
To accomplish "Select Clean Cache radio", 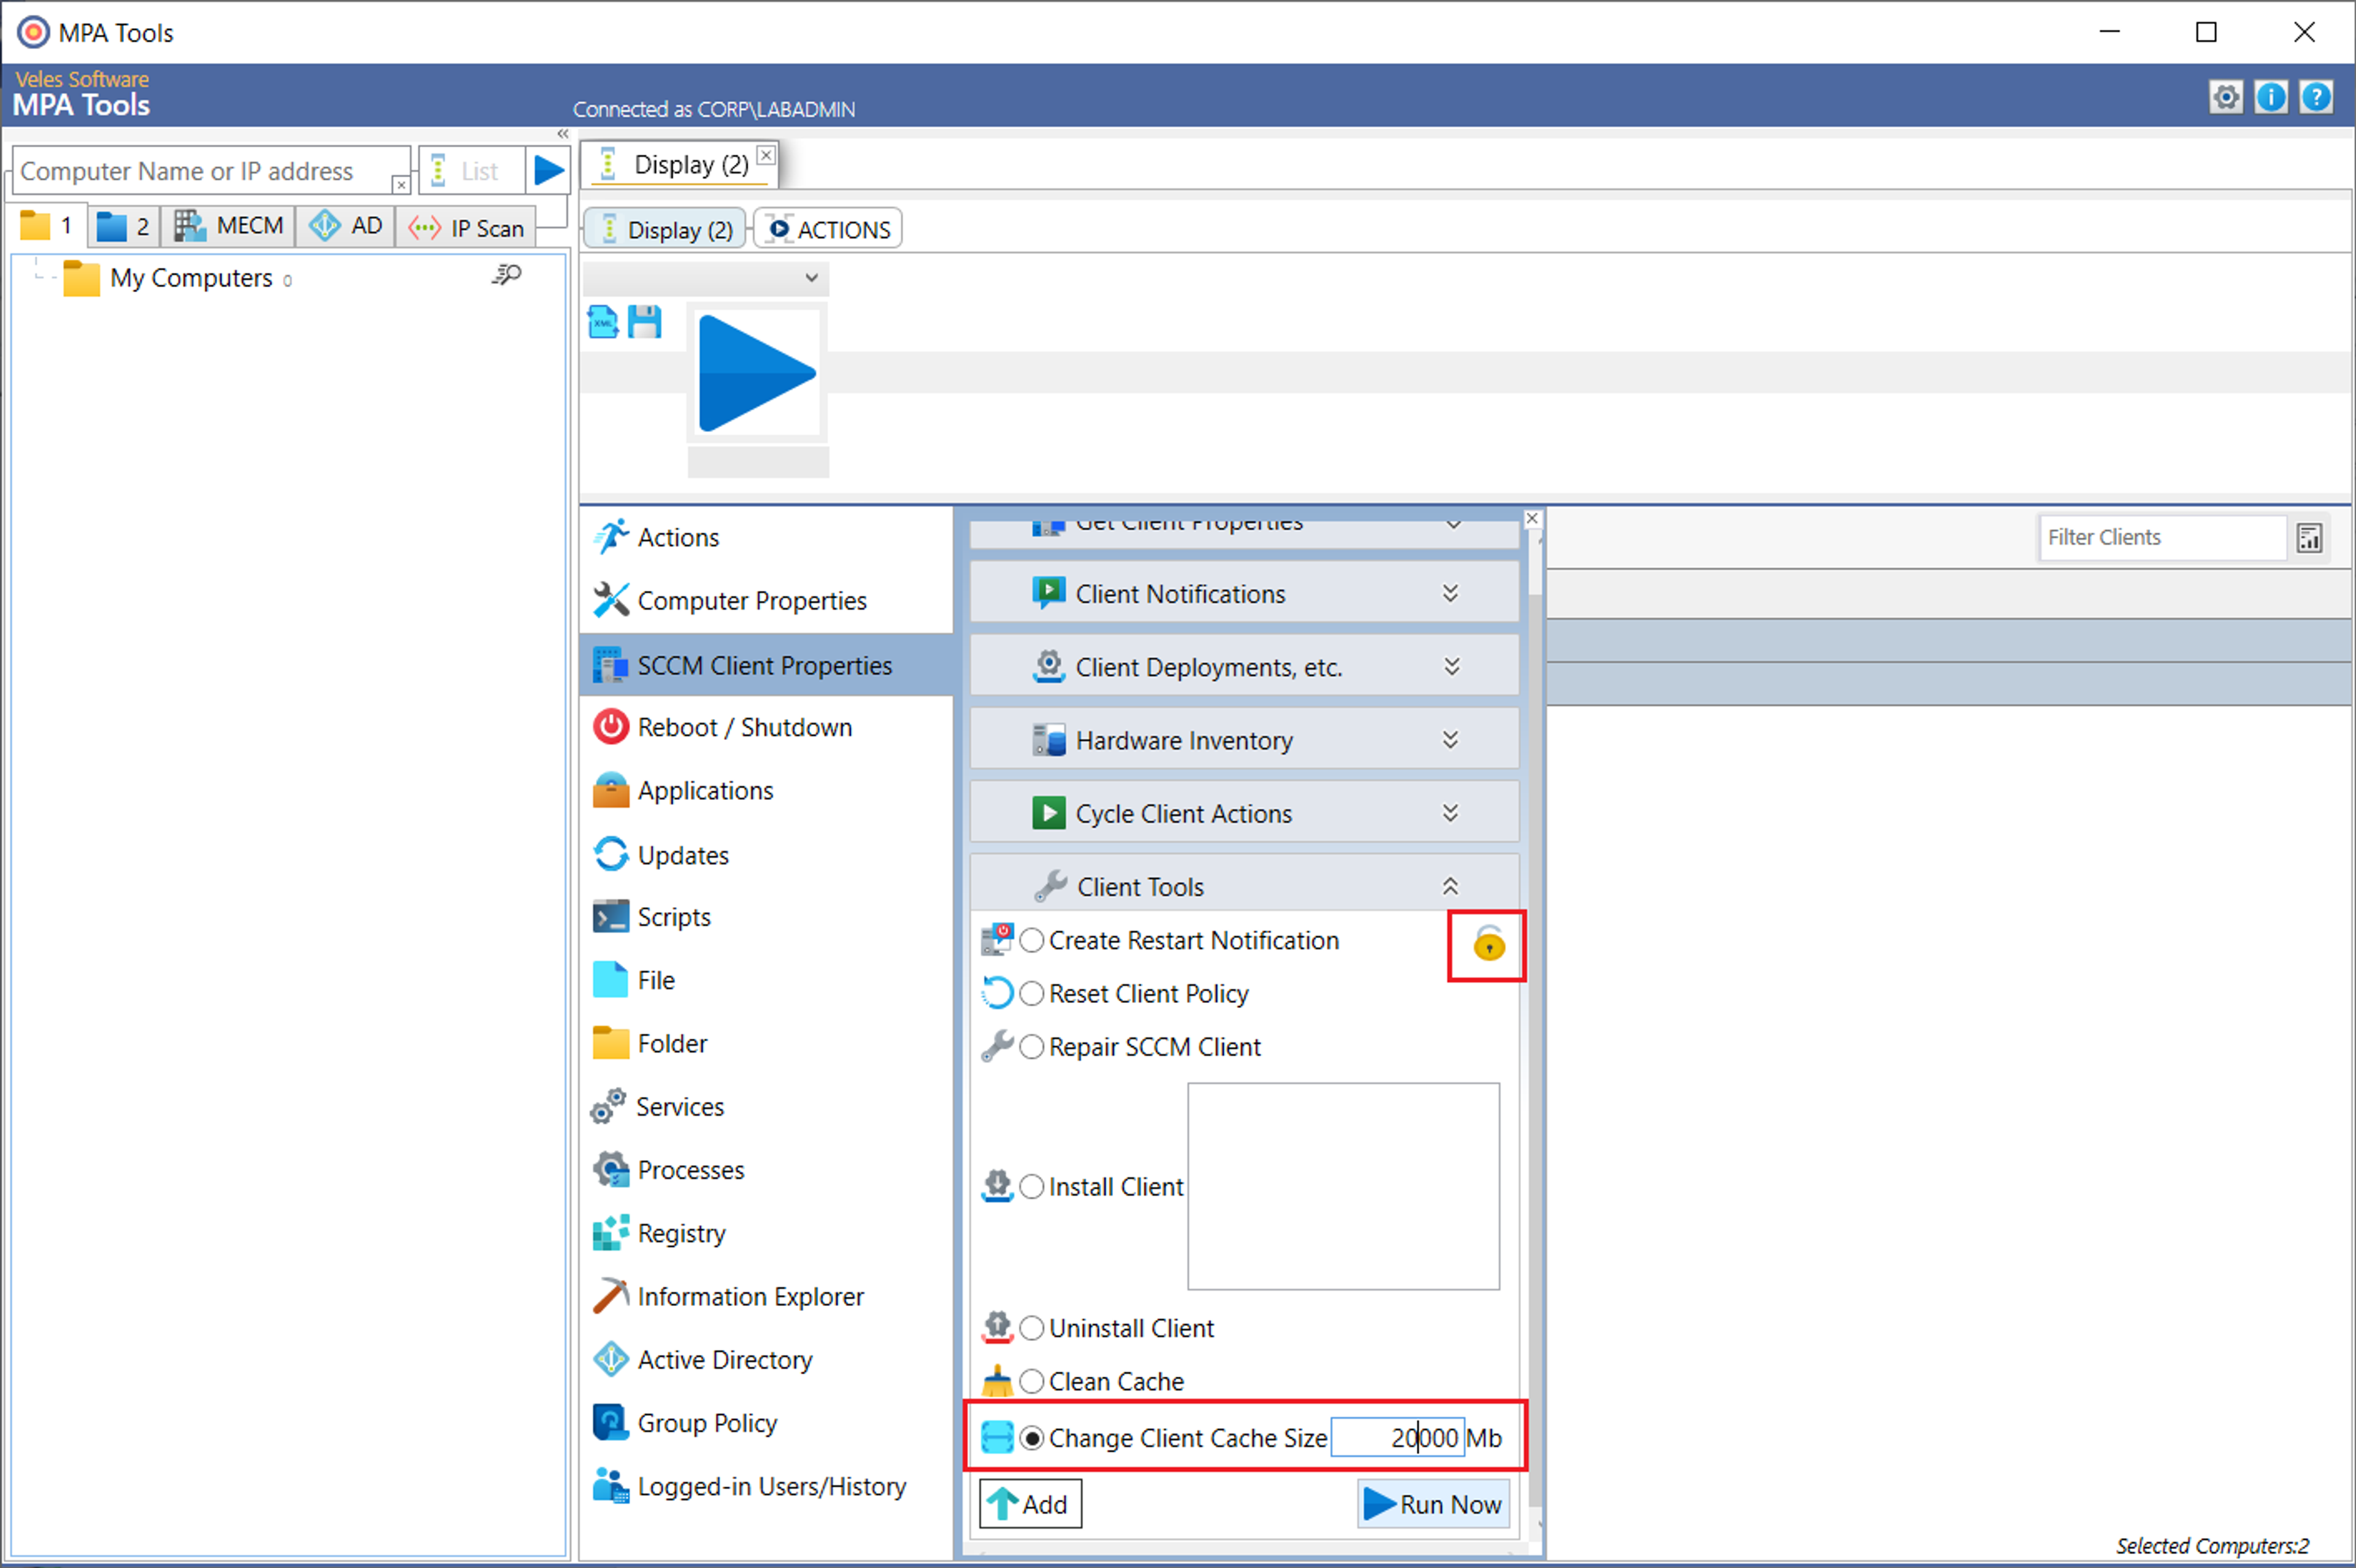I will coord(1031,1382).
